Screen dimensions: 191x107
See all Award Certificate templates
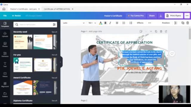pos(54,78)
